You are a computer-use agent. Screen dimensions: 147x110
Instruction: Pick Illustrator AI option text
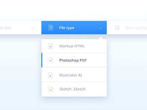tap(71, 75)
